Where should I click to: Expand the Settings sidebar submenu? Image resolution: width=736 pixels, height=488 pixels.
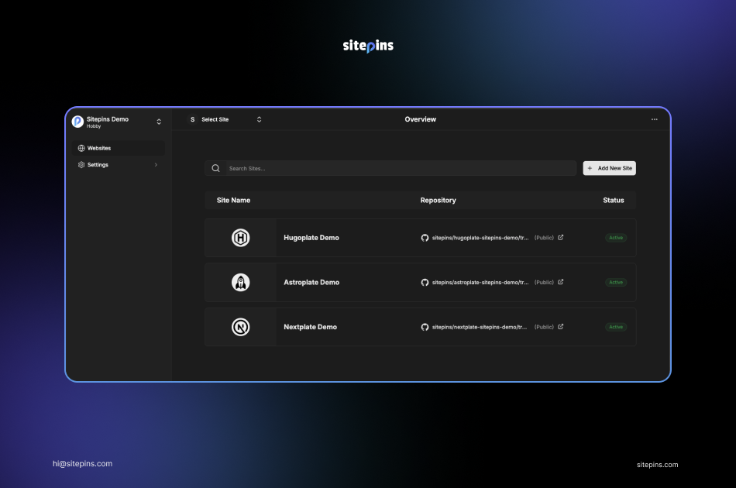pos(156,165)
